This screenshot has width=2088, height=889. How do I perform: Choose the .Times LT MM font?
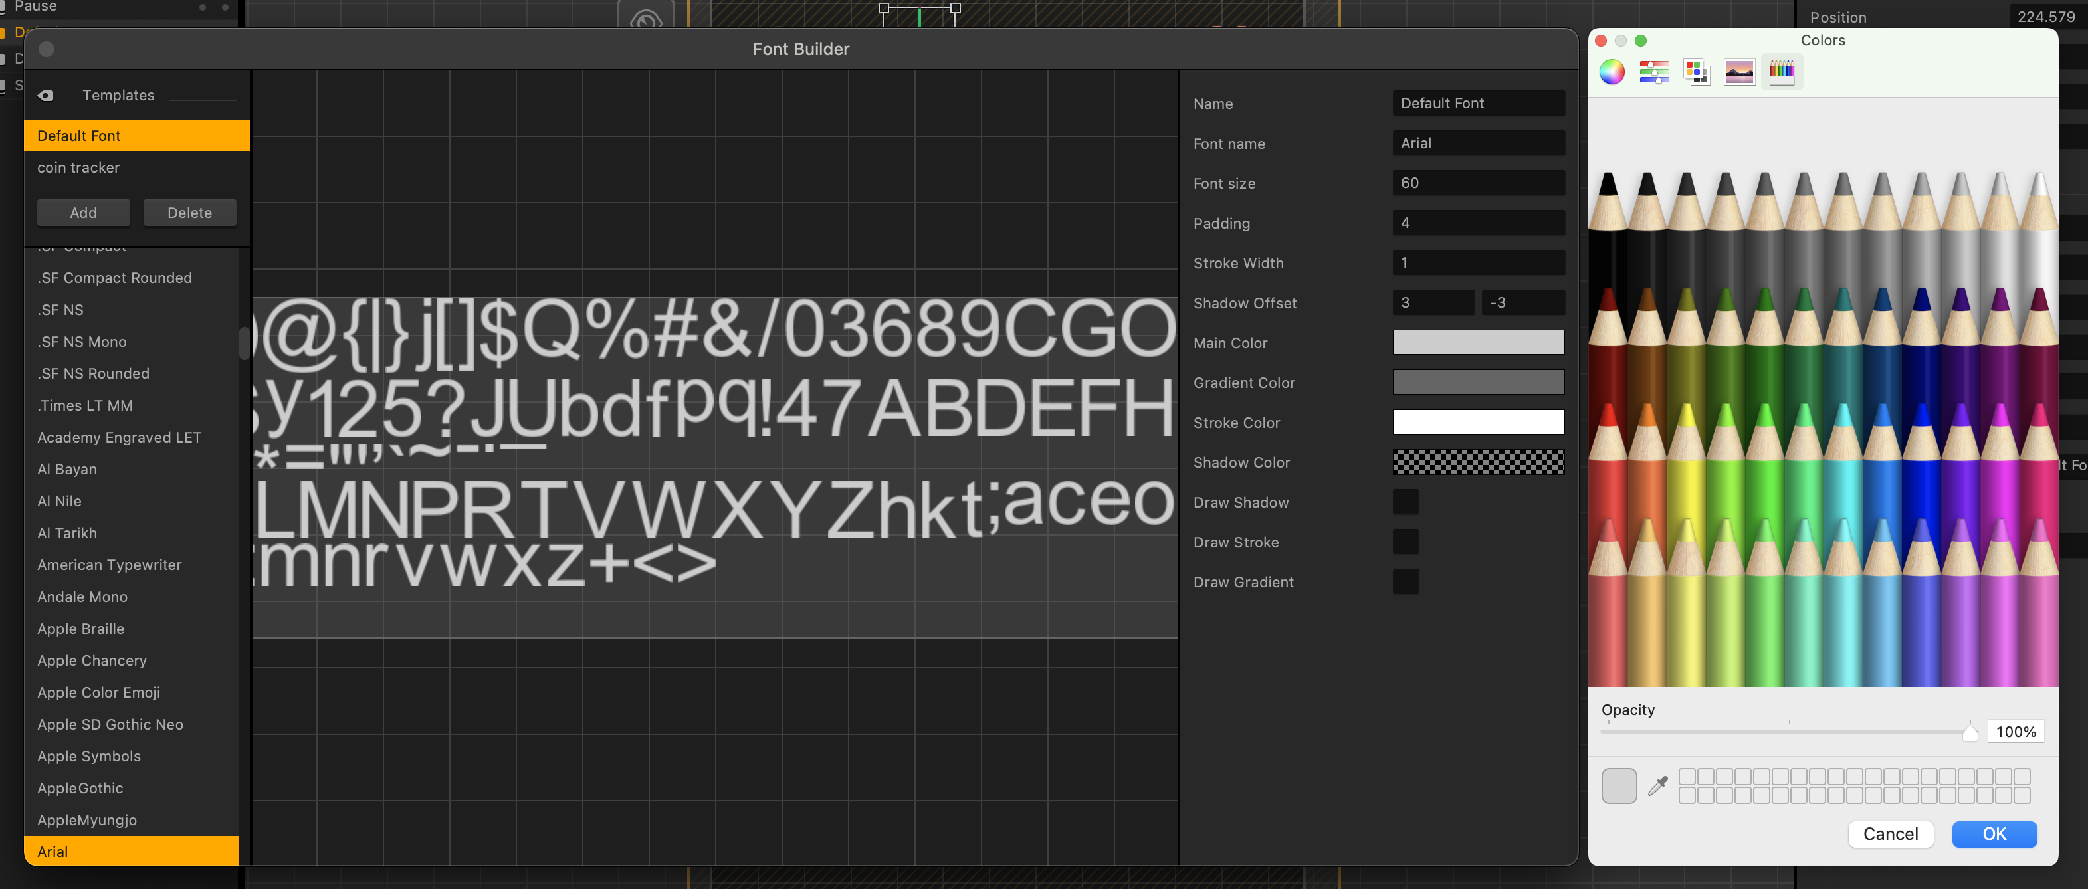coord(132,405)
